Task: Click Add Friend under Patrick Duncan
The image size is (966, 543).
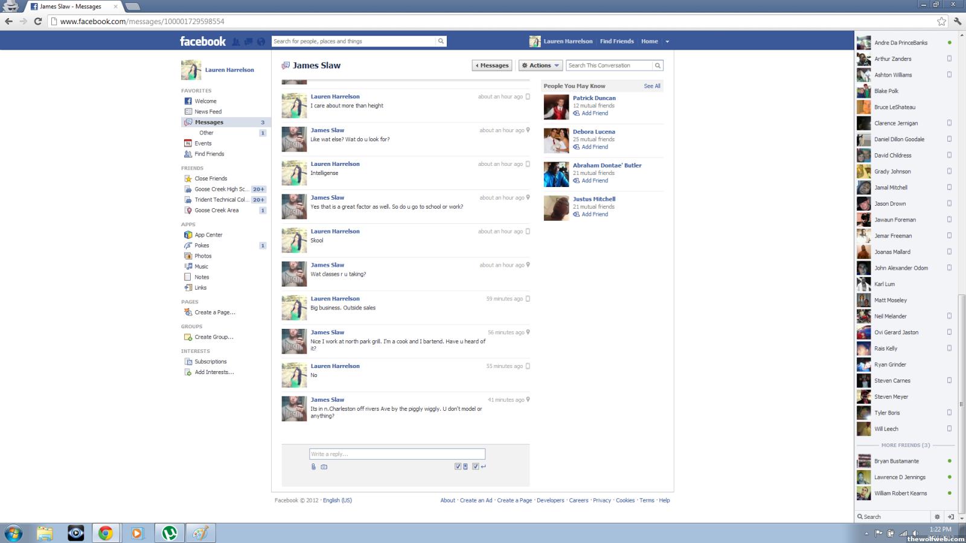Action: click(x=594, y=113)
